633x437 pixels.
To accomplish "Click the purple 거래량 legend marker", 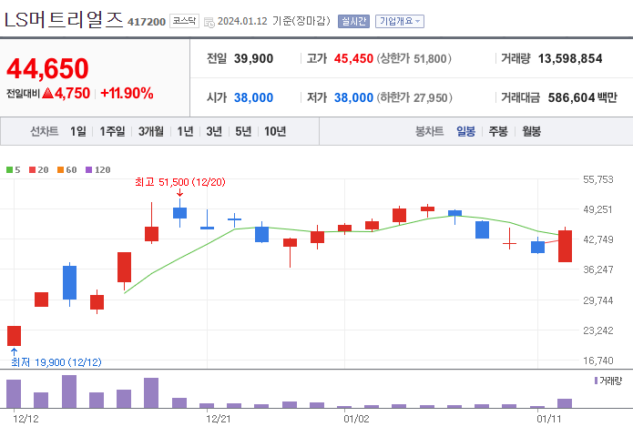I will 596,381.
